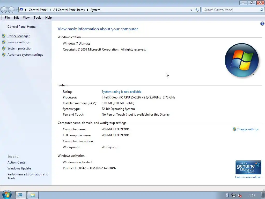Click the 6.00 GB RAM value
Screen dimensions: 265x199
118,103
